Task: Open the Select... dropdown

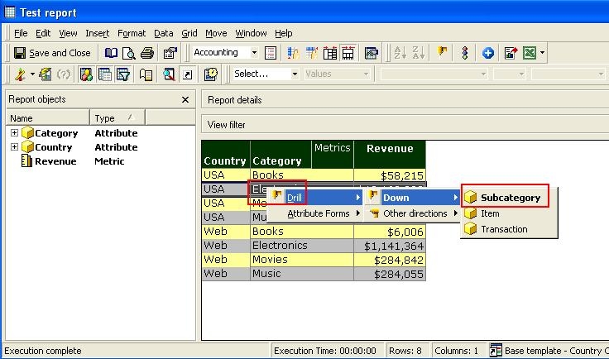Action: coord(294,74)
